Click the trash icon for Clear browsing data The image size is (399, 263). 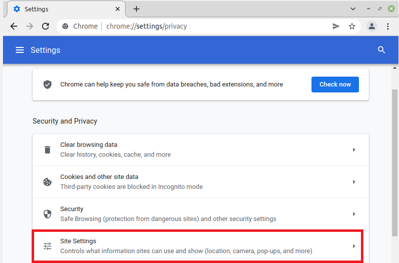coord(47,150)
